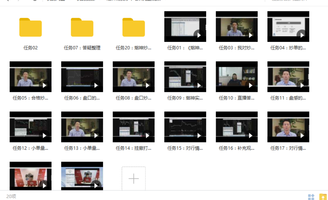Play the 任务08：盘口炒... video thumbnail
The image size is (328, 200).
(134, 77)
